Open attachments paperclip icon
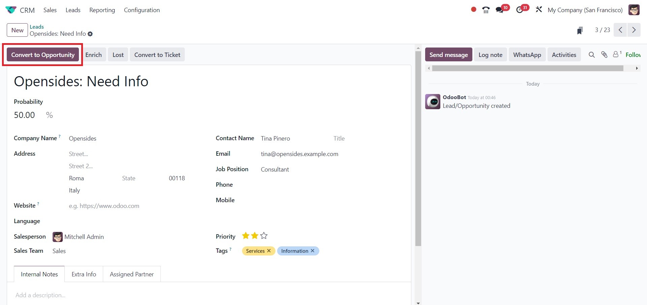This screenshot has height=305, width=647. click(604, 55)
